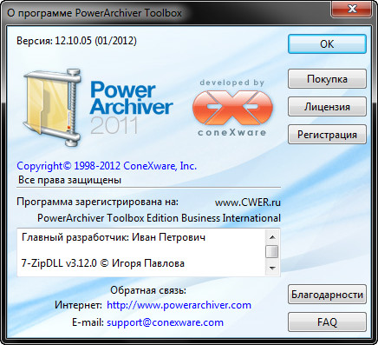378x345 pixels.
Task: Click the credits list scrollbar thumb
Action: (272, 251)
